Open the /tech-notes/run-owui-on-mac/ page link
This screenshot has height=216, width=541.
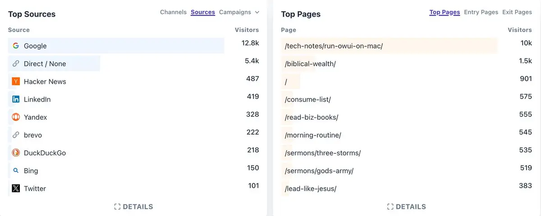[334, 46]
